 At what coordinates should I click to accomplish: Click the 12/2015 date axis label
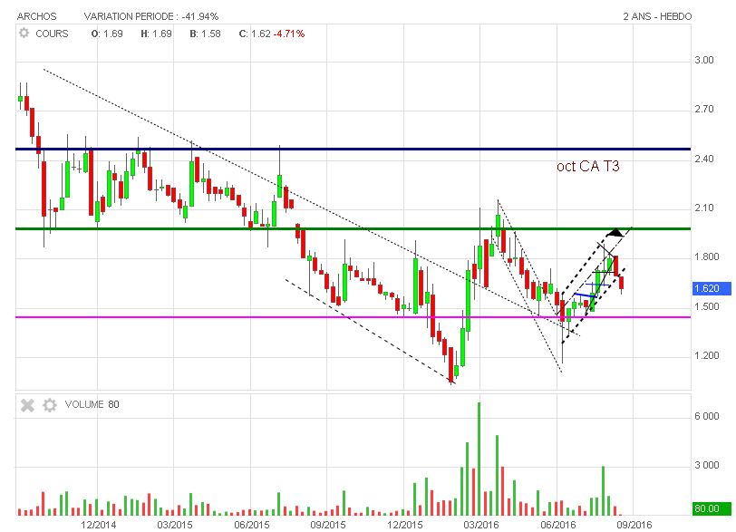tap(404, 525)
